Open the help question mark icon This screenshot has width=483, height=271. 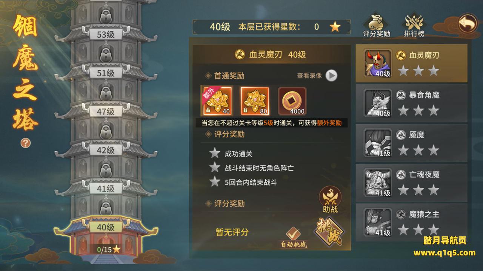pos(26,143)
